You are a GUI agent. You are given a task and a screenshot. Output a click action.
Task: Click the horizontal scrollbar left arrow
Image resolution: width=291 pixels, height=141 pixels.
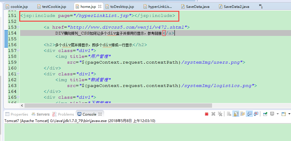coord(22,105)
